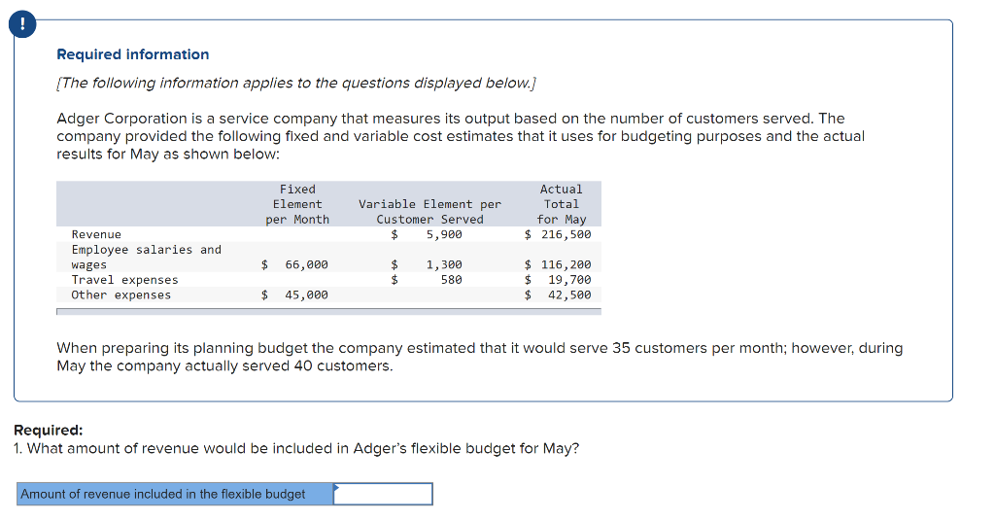The image size is (995, 520).
Task: Click the 42,500 actual other expenses value
Action: (569, 295)
